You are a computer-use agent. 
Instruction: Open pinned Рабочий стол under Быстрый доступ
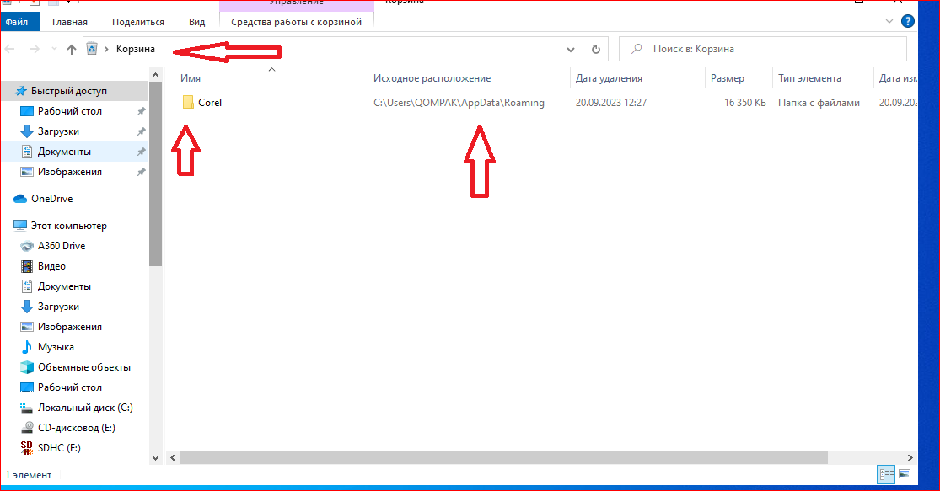point(69,111)
